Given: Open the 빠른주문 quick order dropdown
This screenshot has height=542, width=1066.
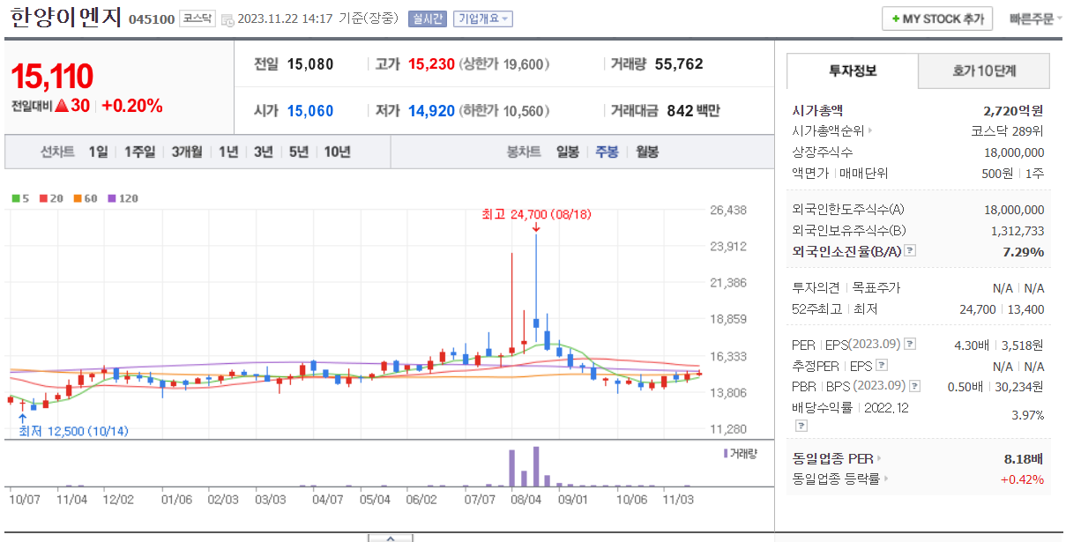Looking at the screenshot, I should [x=1035, y=19].
